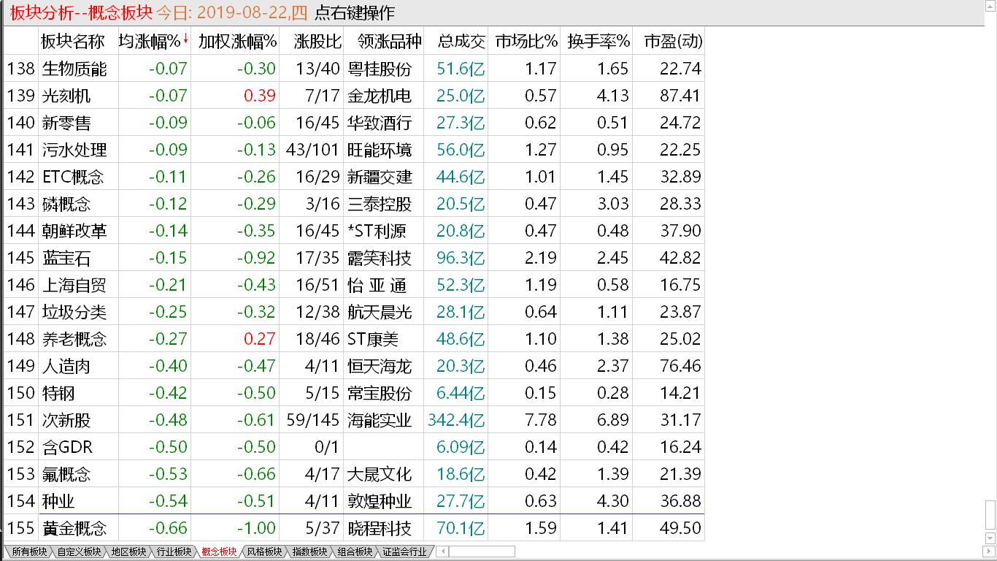Select the 新零售 sector row

[354, 123]
